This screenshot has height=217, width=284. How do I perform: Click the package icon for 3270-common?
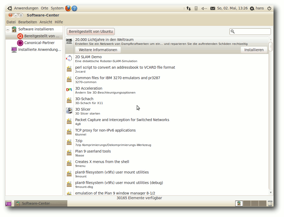pos(69,79)
